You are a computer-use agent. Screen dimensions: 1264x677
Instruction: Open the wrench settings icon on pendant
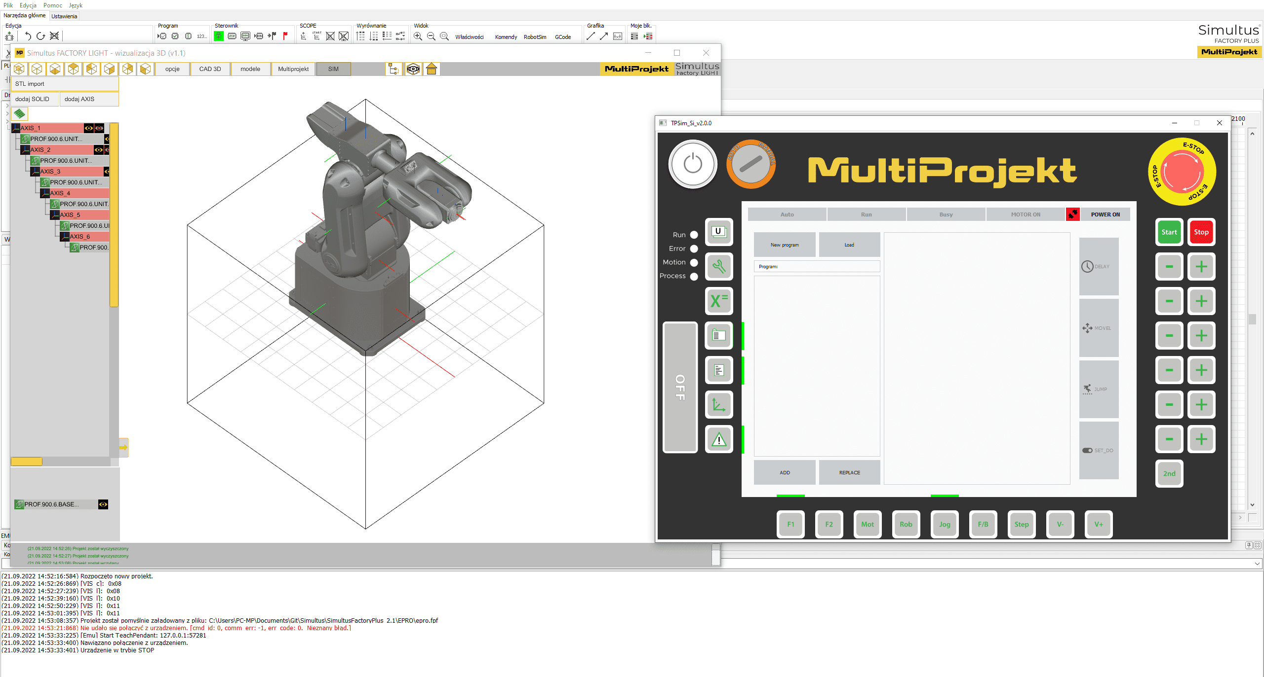[719, 266]
